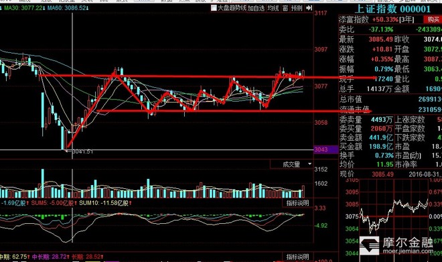Click 指标说明 beside the SUM10 indicator
The image size is (442, 262).
pos(297,203)
